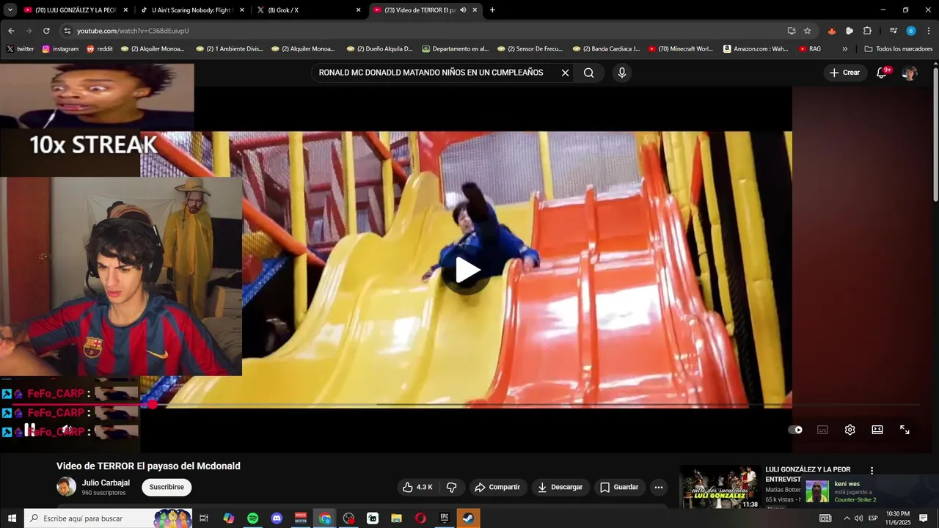The height and width of the screenshot is (528, 939).
Task: Switch to U Ain't Scaring Nobody tab
Action: pyautogui.click(x=192, y=10)
